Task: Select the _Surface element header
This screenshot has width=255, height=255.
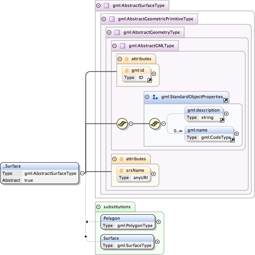Action: point(39,166)
